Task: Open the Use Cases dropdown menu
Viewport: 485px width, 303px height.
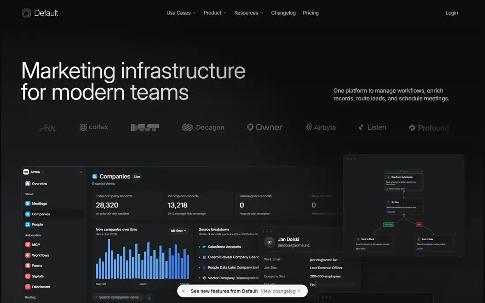Action: (x=181, y=13)
